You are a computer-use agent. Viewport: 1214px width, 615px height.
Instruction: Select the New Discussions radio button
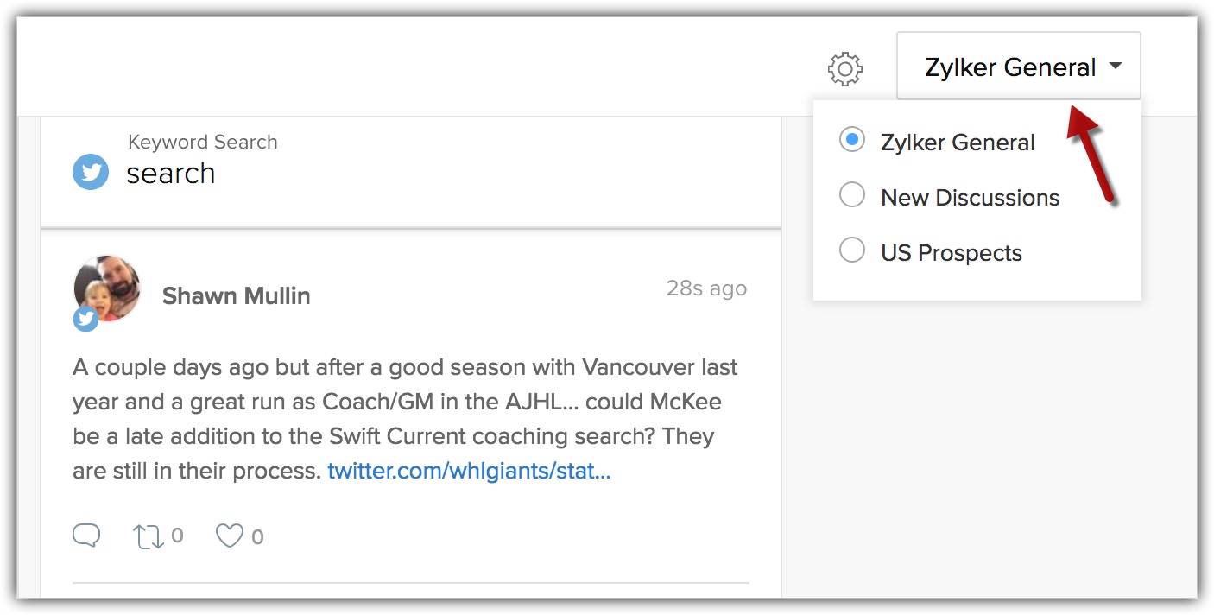[852, 196]
